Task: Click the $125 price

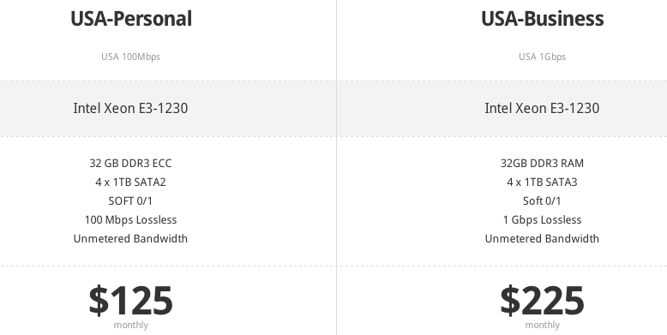Action: point(130,300)
